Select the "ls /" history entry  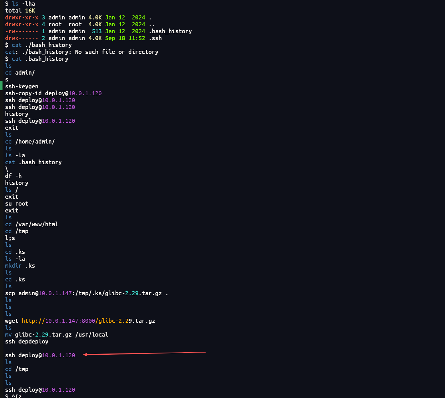pos(12,190)
